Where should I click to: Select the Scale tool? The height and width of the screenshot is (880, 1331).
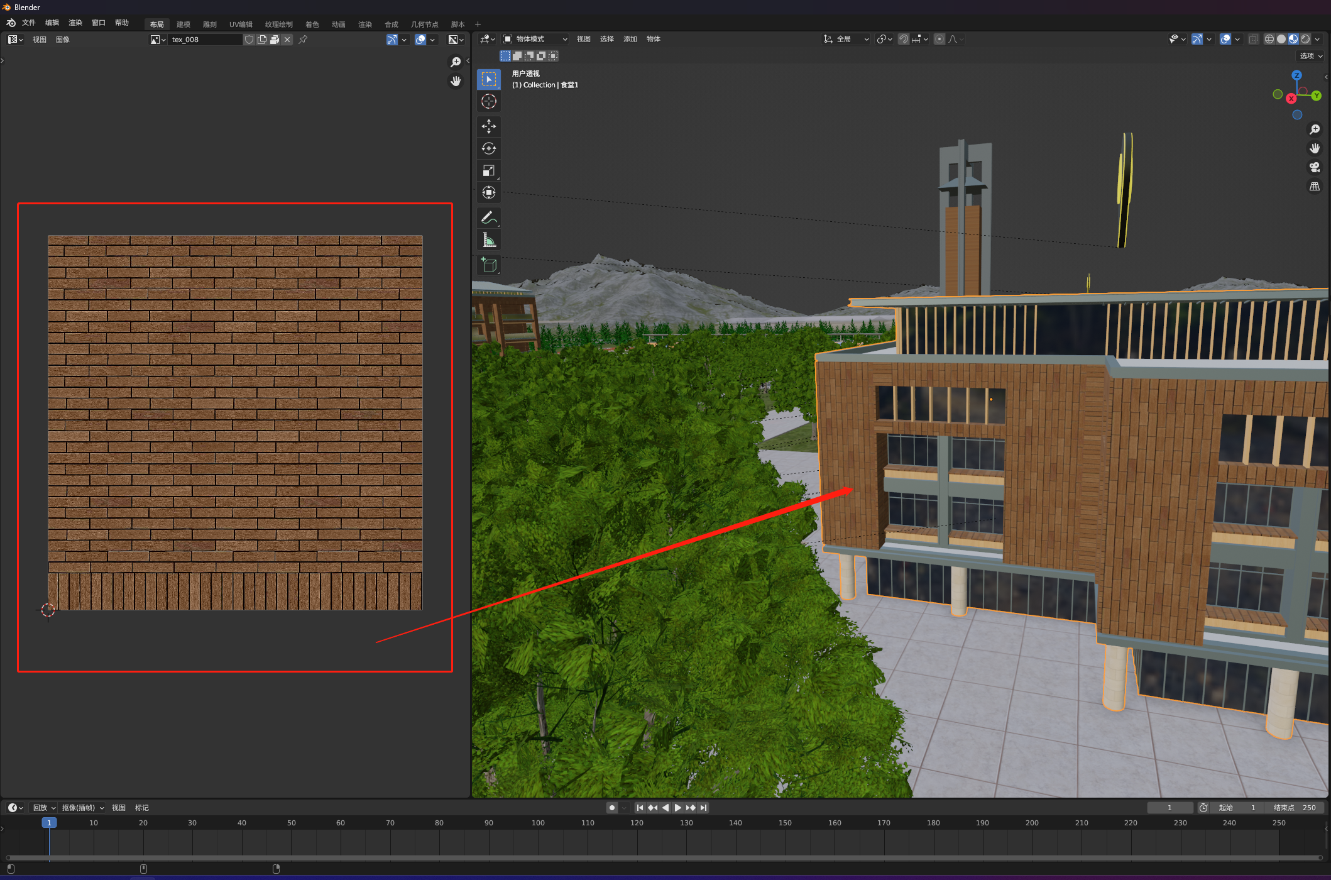pos(488,171)
